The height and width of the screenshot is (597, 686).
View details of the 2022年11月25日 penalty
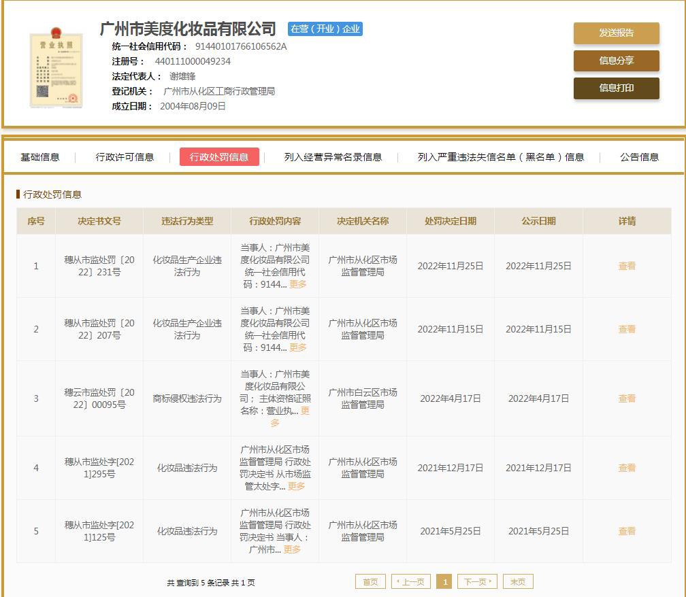[x=627, y=266]
